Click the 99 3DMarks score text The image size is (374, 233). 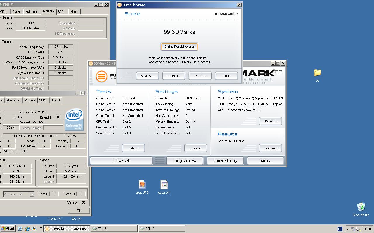point(179,32)
